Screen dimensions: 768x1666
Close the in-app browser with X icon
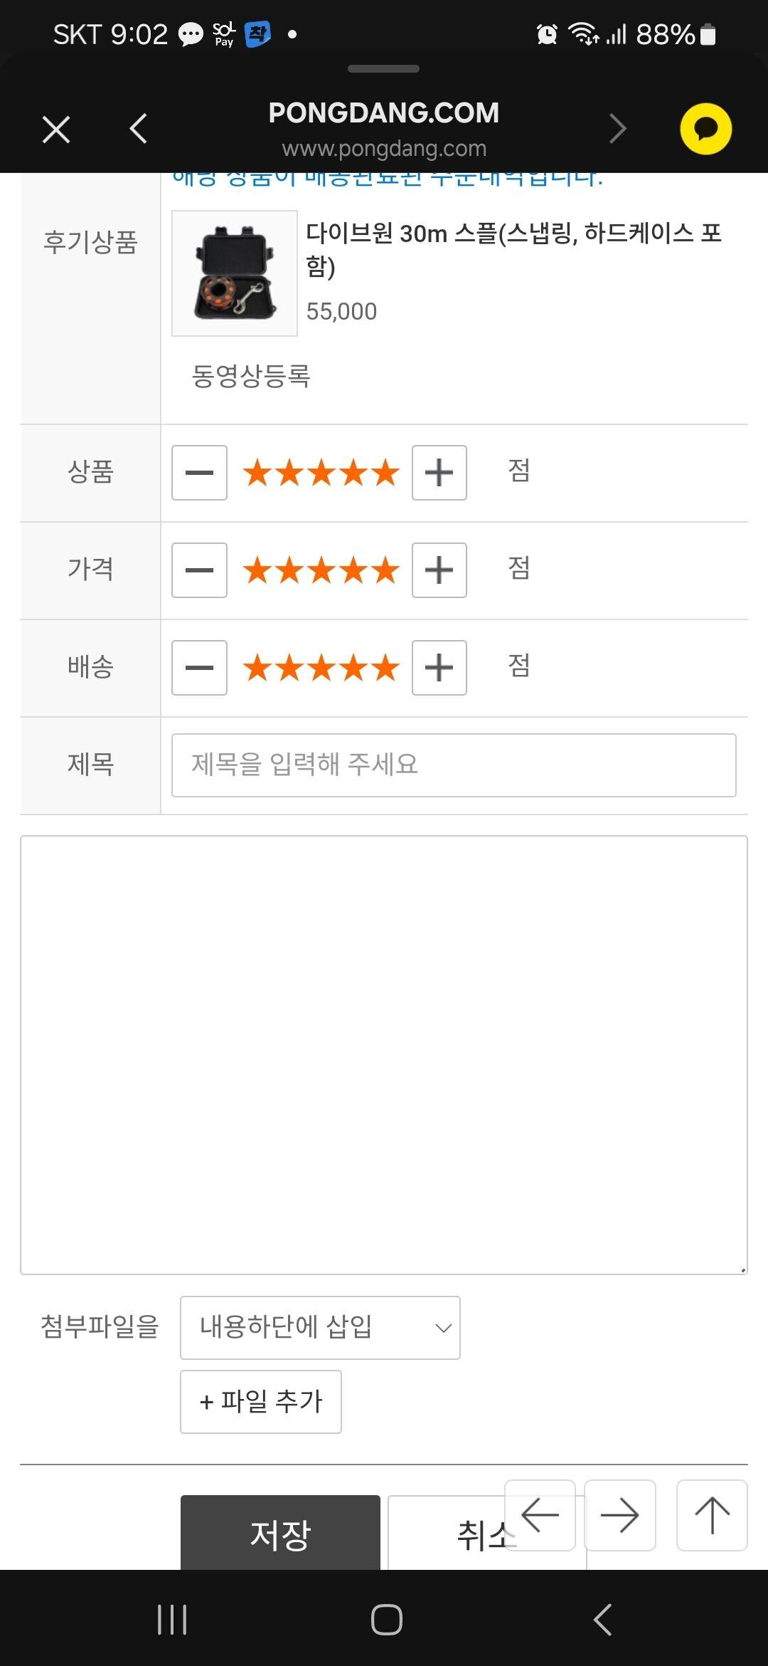coord(56,130)
